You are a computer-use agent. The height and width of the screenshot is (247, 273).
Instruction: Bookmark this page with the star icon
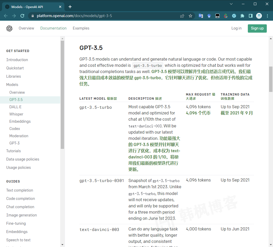[x=190, y=16]
